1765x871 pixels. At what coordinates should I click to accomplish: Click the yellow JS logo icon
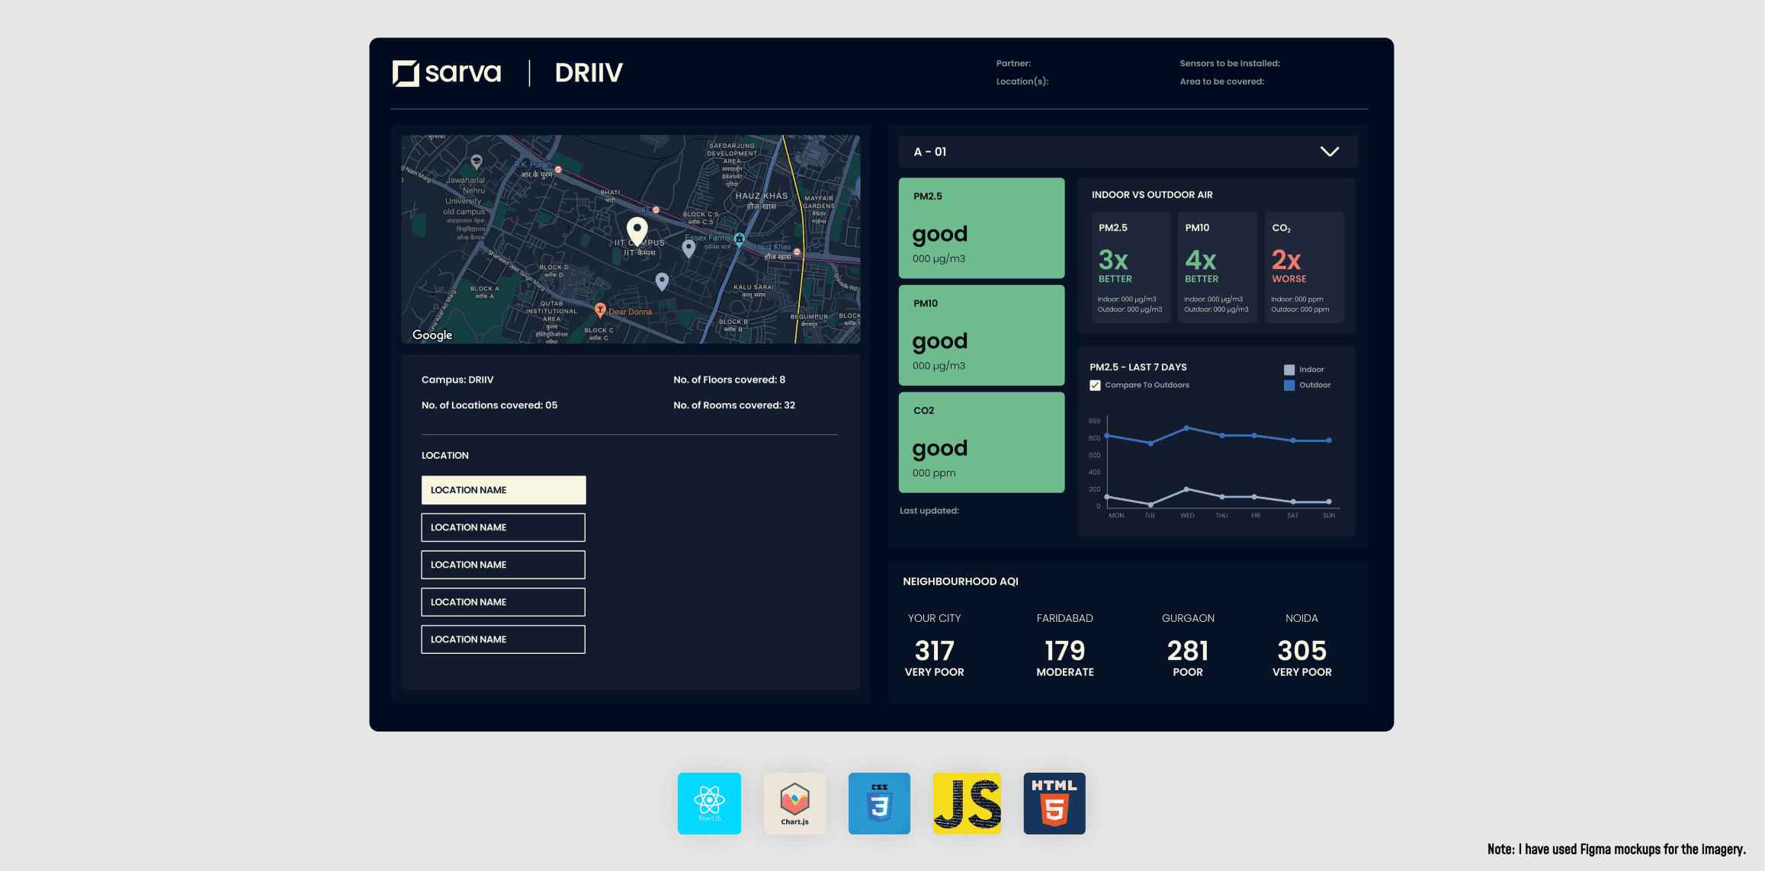pyautogui.click(x=967, y=803)
